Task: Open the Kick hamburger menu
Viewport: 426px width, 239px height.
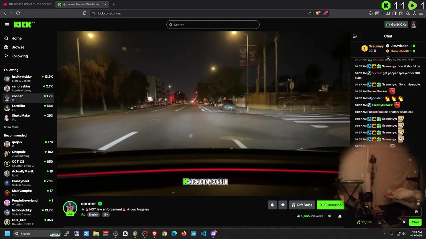Action: tap(7, 25)
